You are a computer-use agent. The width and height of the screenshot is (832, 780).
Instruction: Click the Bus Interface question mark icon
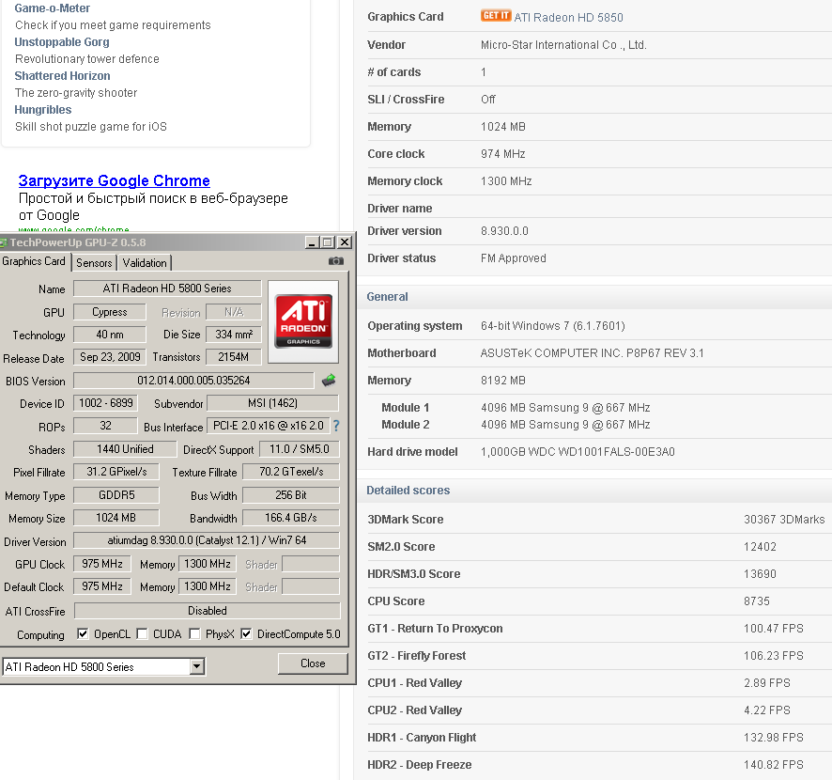coord(336,426)
